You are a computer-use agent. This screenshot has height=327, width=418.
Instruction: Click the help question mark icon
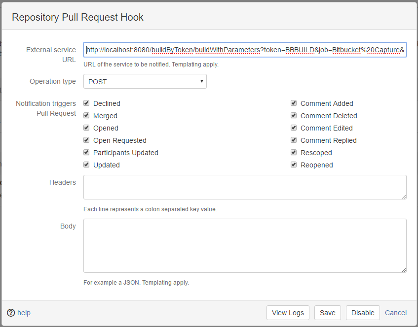tap(11, 313)
